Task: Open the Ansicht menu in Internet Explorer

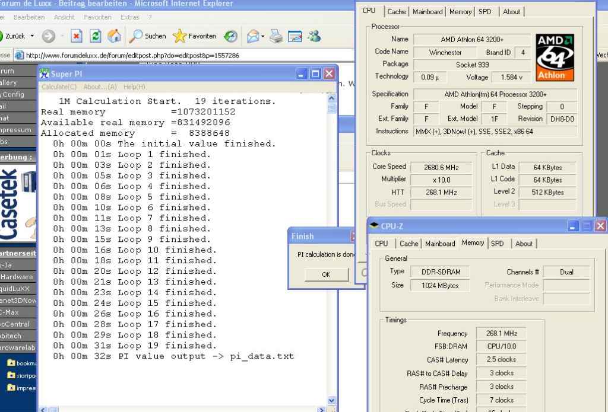Action: [x=64, y=17]
